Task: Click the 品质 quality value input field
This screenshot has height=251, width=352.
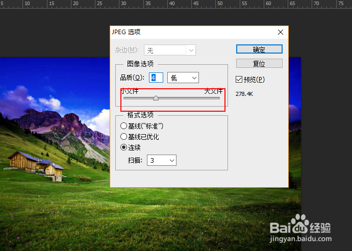Action: [x=156, y=78]
